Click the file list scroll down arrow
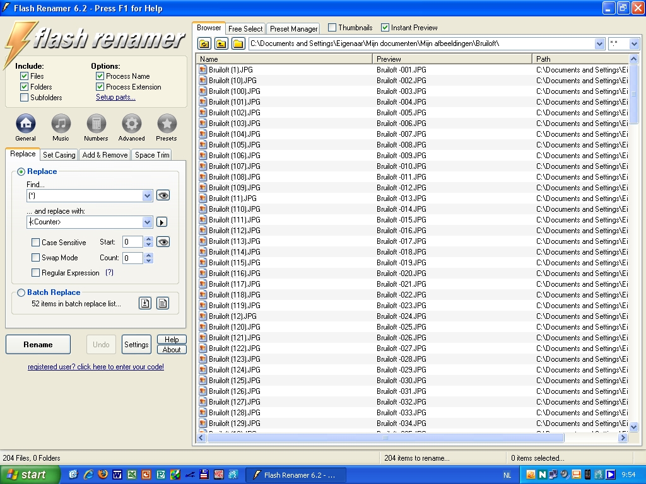This screenshot has height=484, width=646. point(633,427)
